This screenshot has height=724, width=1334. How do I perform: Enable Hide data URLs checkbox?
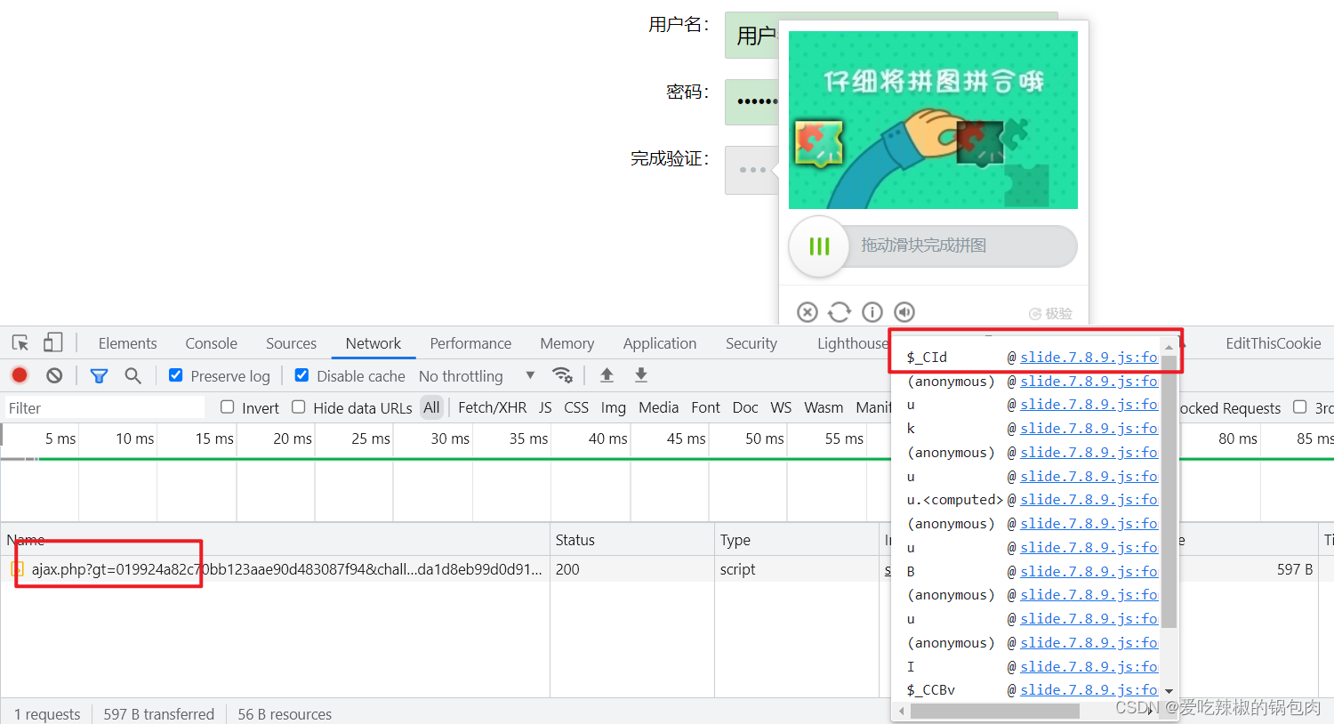299,407
